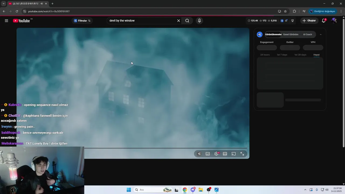Open the tab search dropdown arrow
Screen dimensions: 345x194
point(4,4)
